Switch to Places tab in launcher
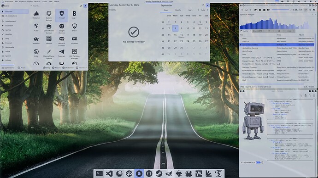318x178 pixels. click(x=22, y=68)
